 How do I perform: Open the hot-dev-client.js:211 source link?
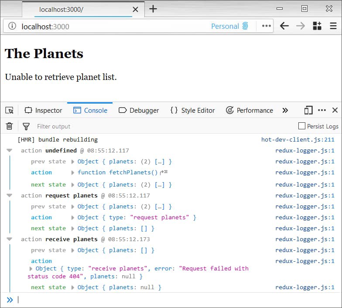point(298,140)
